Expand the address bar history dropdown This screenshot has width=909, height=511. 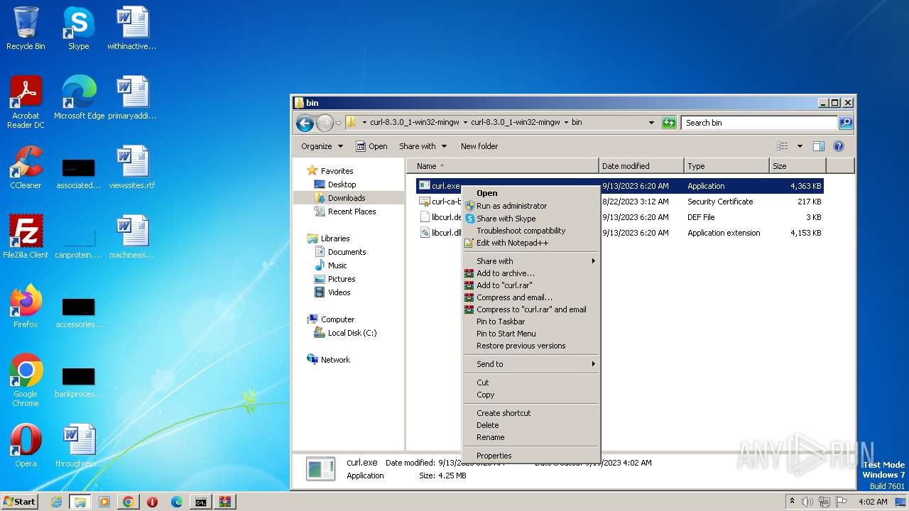pos(651,123)
